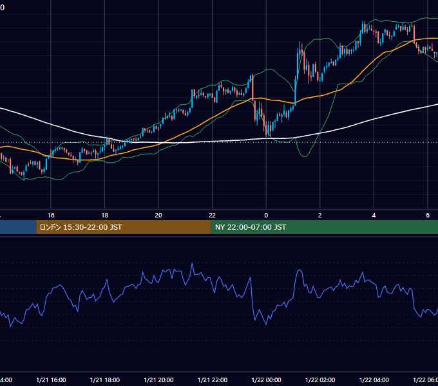Click the 1/21 20:00 date label
The image size is (438, 386).
click(158, 380)
